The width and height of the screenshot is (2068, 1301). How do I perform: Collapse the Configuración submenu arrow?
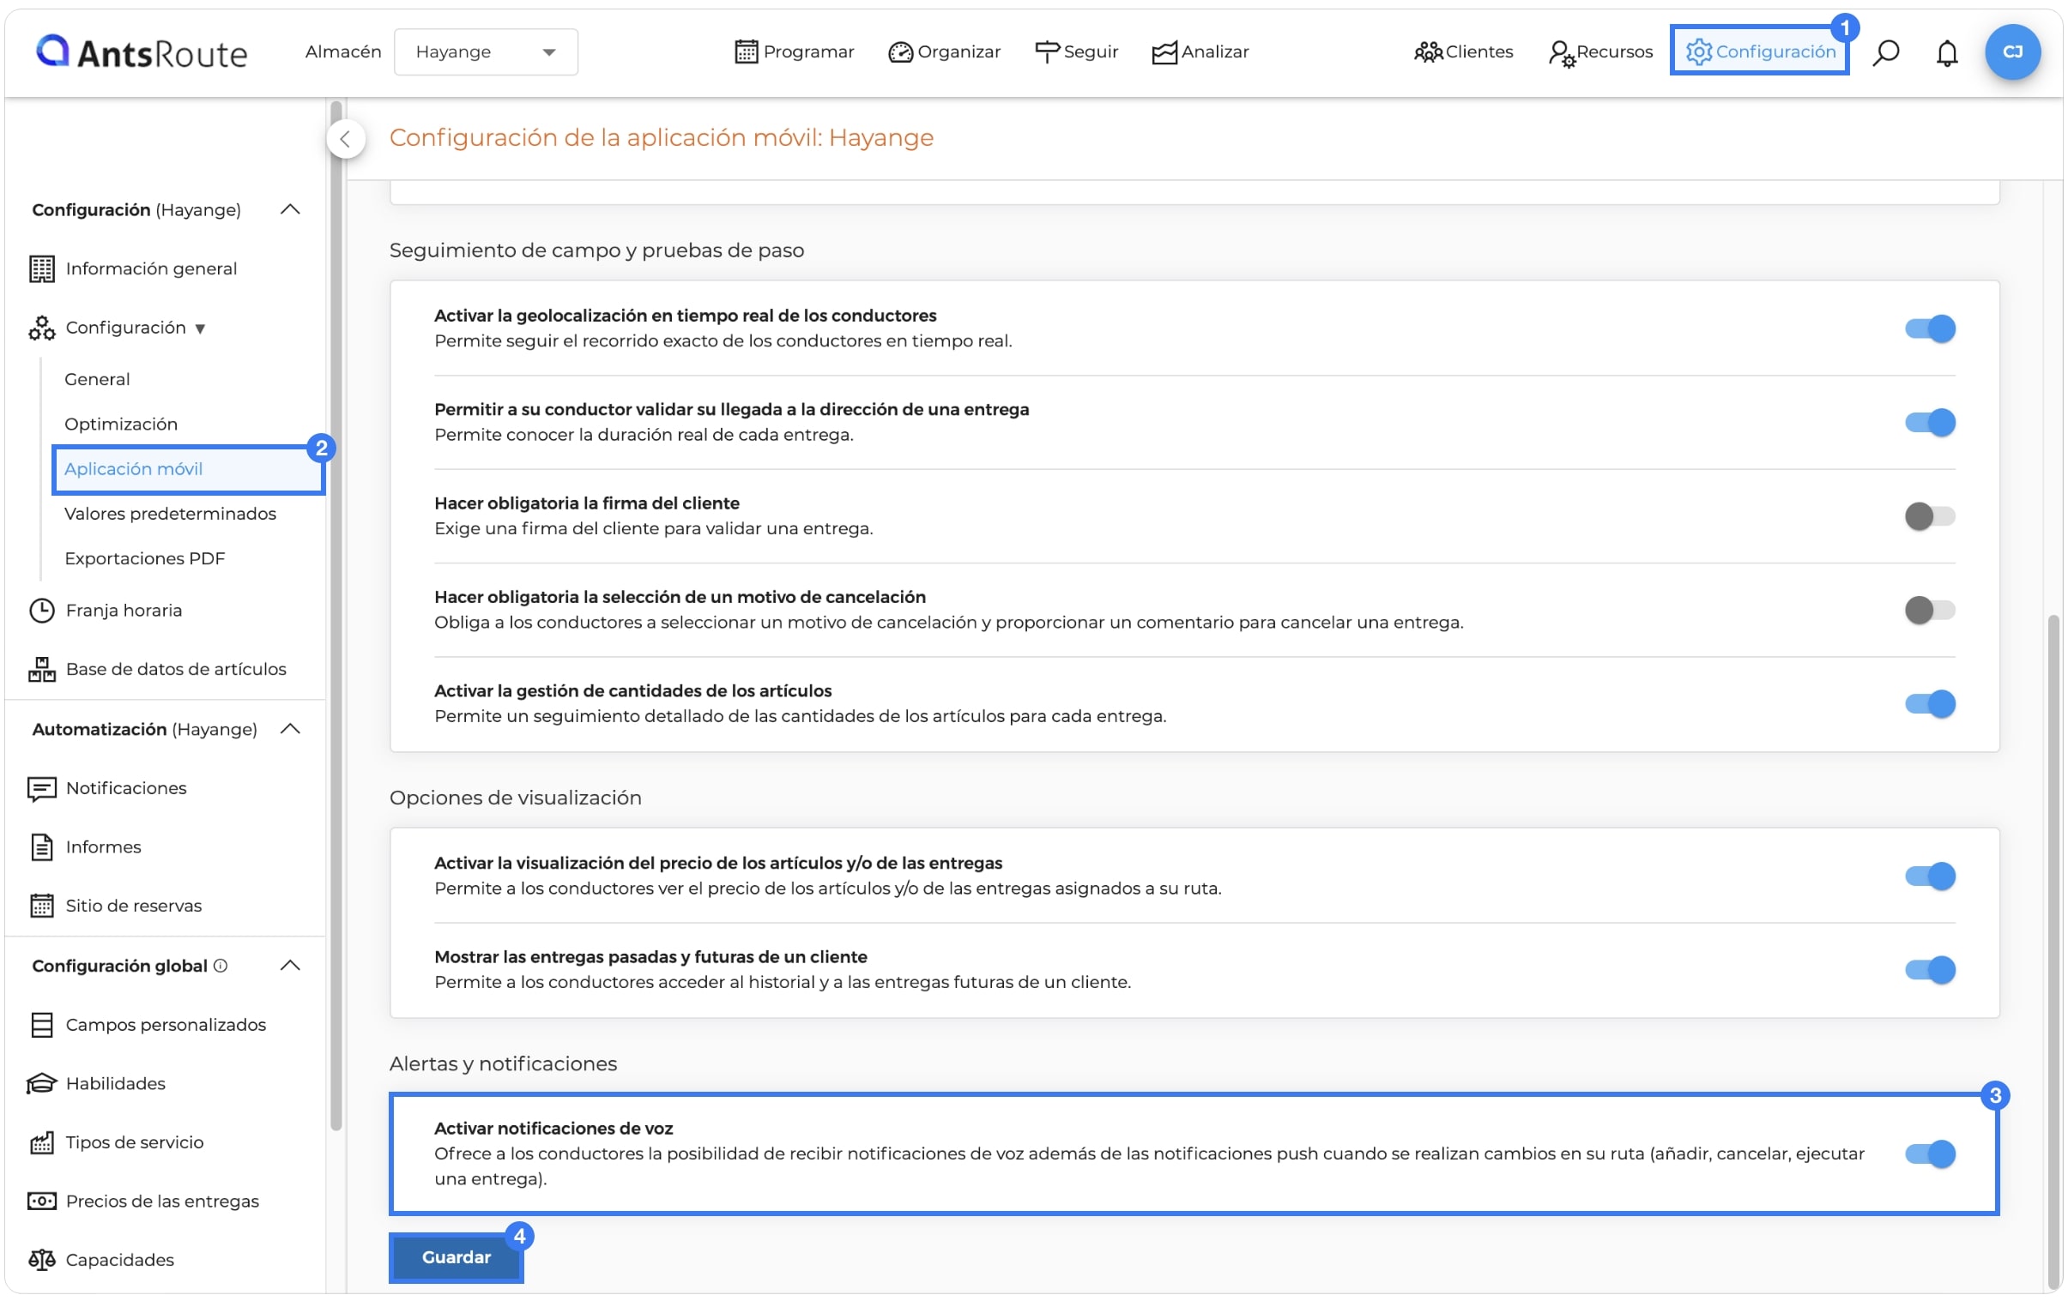click(x=200, y=328)
